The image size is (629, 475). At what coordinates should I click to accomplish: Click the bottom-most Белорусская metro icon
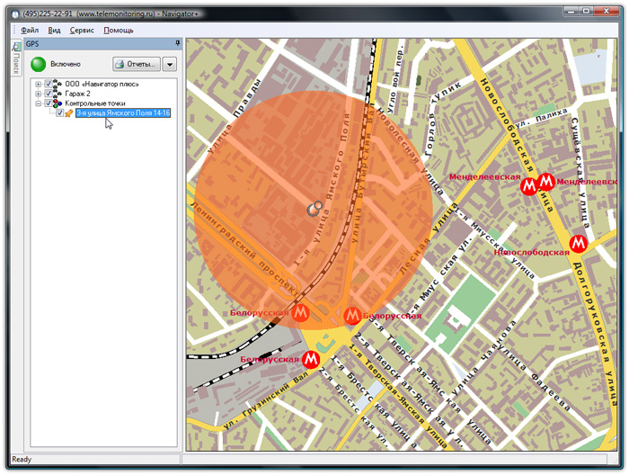(x=311, y=359)
